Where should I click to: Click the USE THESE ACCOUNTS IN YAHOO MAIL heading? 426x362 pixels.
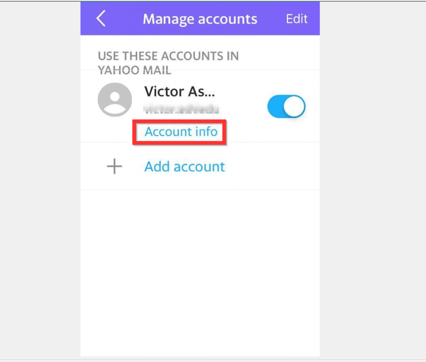pyautogui.click(x=168, y=63)
